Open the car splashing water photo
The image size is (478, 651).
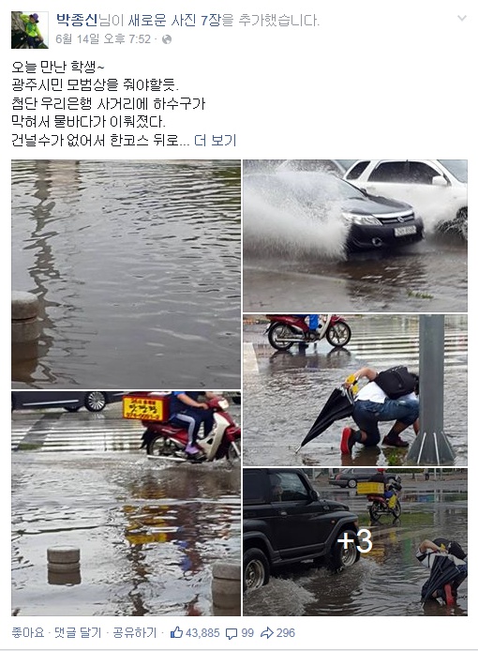pyautogui.click(x=355, y=235)
